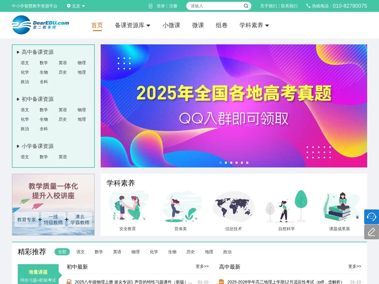Open the customer service headset icon
Screen dimensions: 379x284
coord(371,217)
